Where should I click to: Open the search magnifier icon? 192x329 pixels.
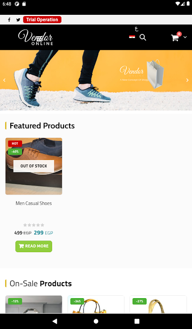143,37
